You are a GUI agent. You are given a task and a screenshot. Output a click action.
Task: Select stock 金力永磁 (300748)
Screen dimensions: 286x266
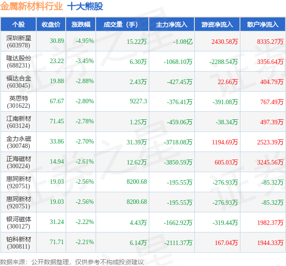click(x=18, y=142)
